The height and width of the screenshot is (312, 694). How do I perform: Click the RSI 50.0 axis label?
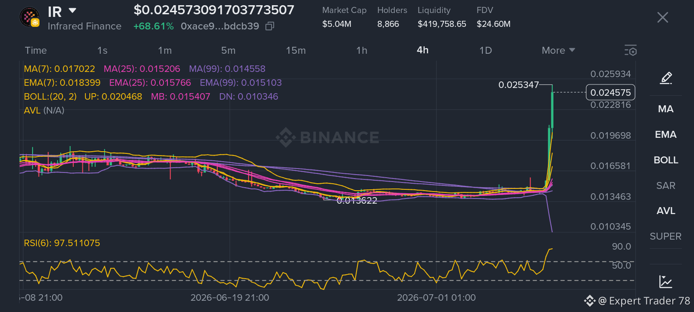pyautogui.click(x=621, y=266)
